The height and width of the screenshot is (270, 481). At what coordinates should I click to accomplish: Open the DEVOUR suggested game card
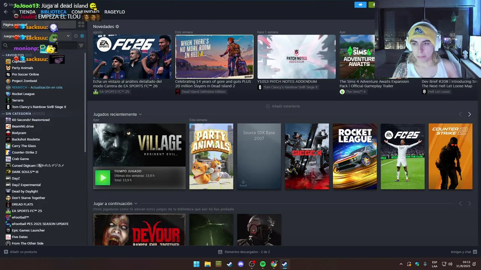coord(139,229)
